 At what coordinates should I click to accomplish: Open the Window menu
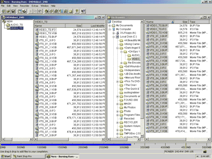[x=45, y=6]
